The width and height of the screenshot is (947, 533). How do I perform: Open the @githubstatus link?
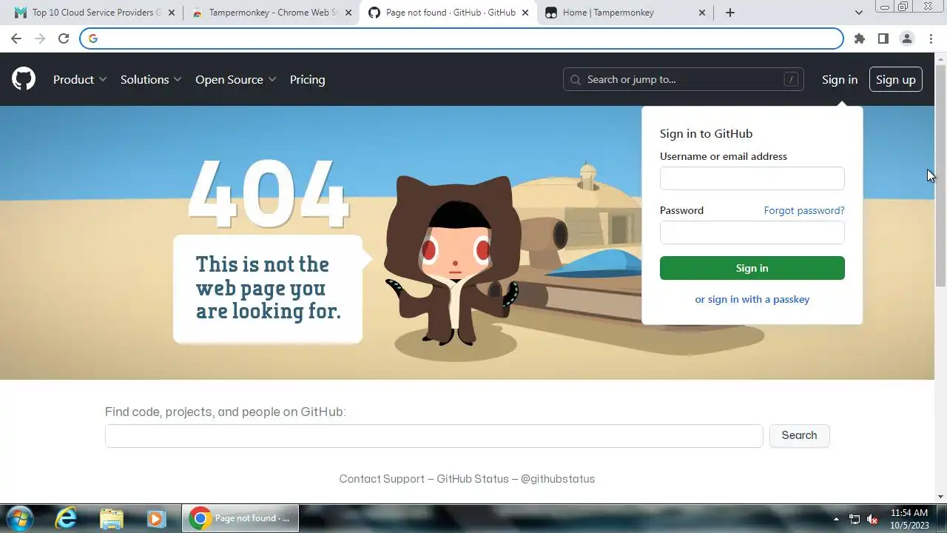click(x=558, y=479)
